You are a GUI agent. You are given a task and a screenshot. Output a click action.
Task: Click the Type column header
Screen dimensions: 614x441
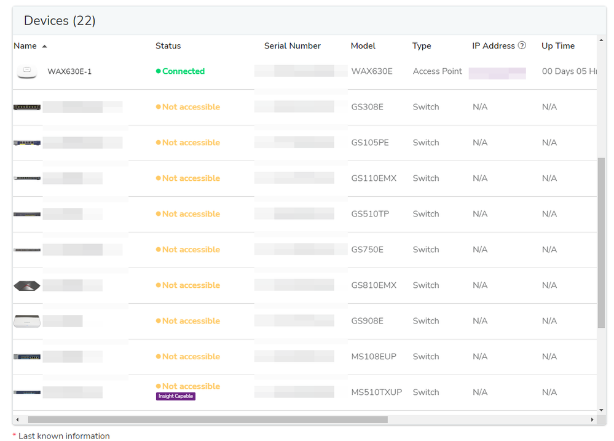(422, 46)
